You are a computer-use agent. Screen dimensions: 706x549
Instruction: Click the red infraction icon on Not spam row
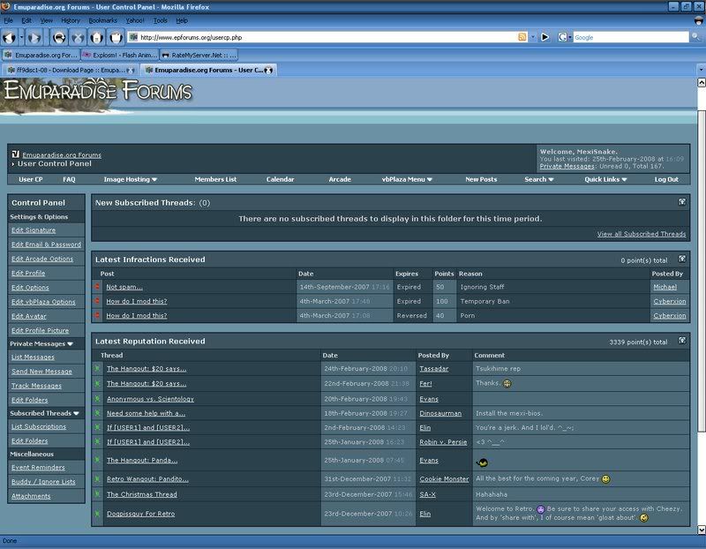(x=97, y=287)
